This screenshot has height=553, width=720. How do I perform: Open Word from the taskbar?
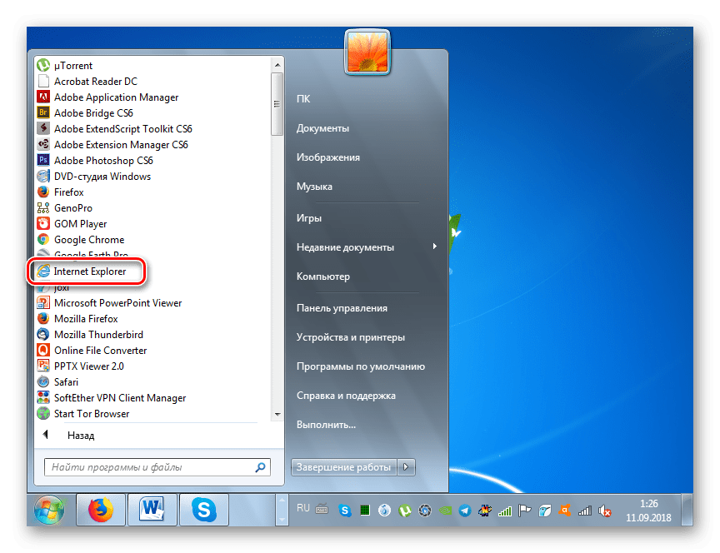tap(152, 510)
